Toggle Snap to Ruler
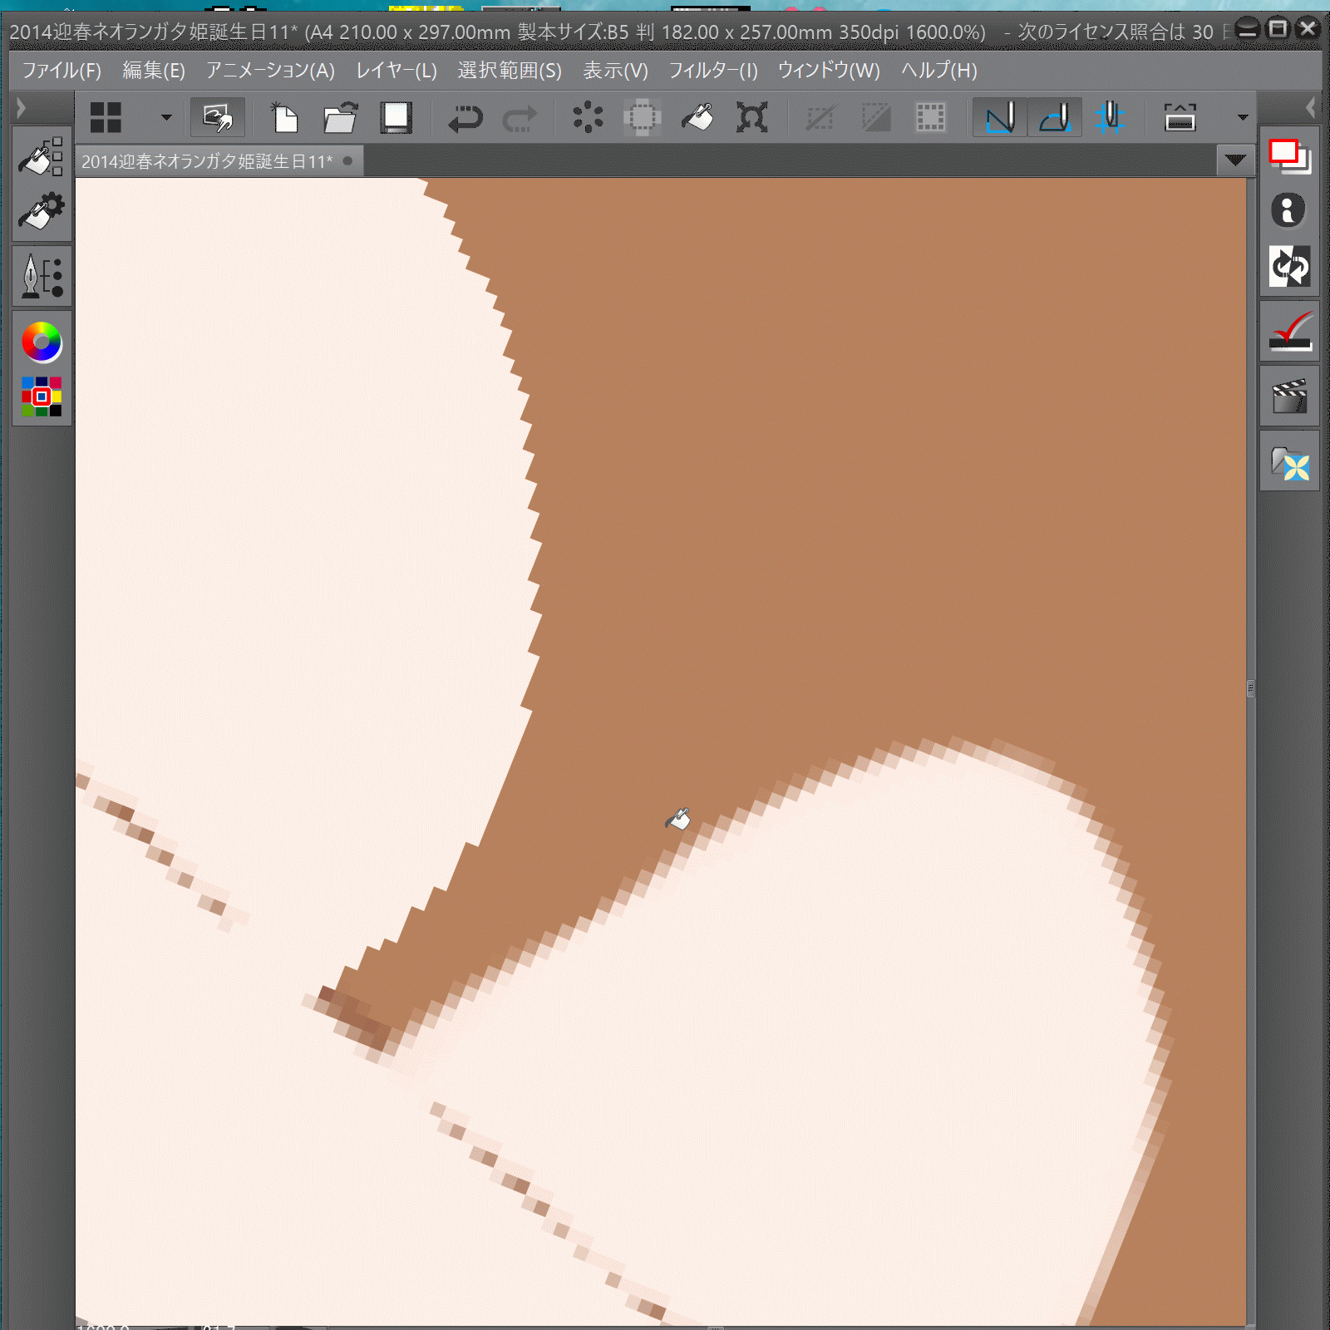 1000,118
